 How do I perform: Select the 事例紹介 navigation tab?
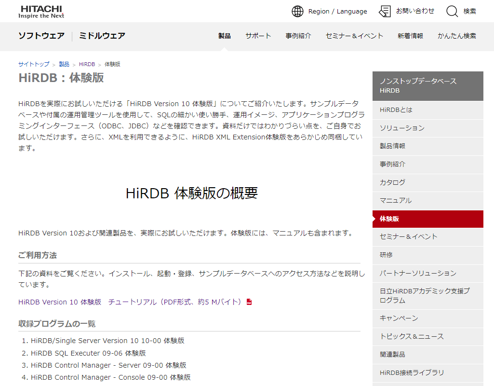[298, 36]
